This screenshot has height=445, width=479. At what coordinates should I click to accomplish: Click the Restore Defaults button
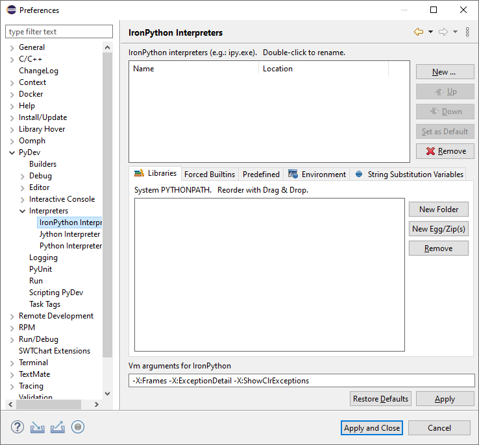380,399
